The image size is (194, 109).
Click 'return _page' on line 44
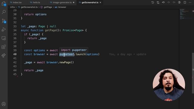pos(34,70)
